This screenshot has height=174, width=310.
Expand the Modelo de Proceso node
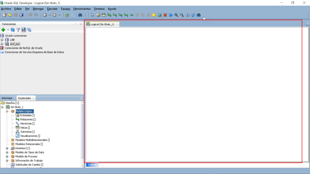click(7, 157)
